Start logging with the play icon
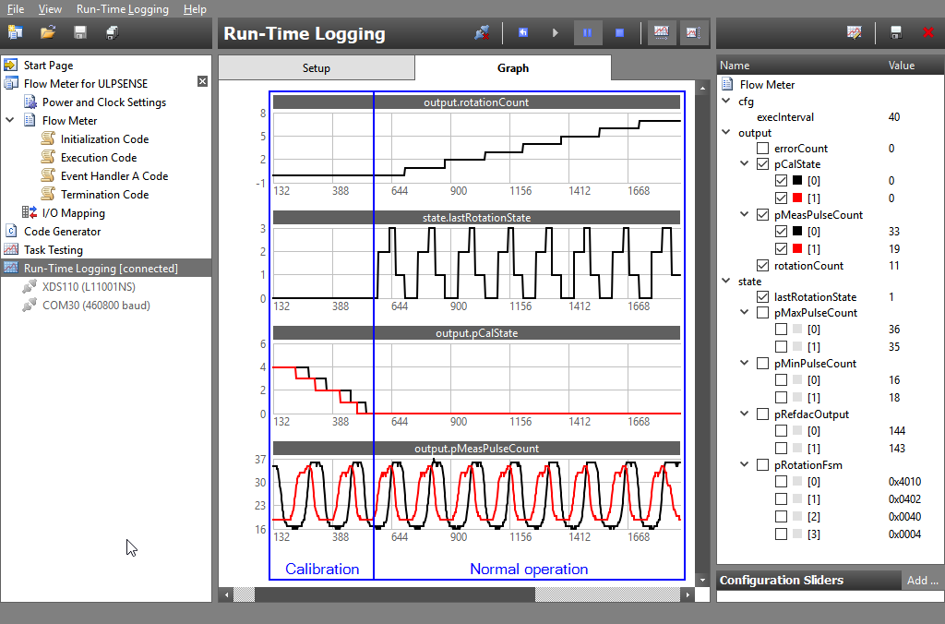945x624 pixels. click(x=555, y=32)
